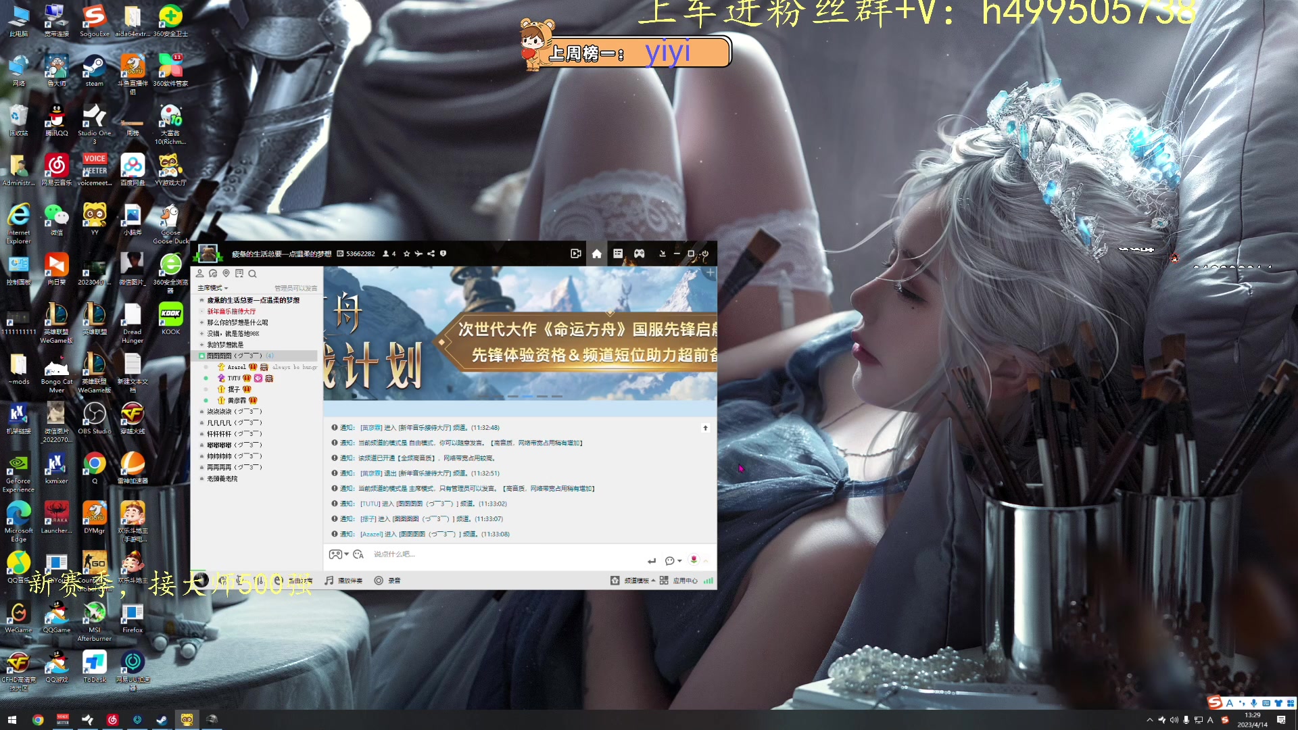Viewport: 1298px width, 730px height.
Task: Open 腾讯QQ desktop shortcut
Action: click(x=56, y=121)
